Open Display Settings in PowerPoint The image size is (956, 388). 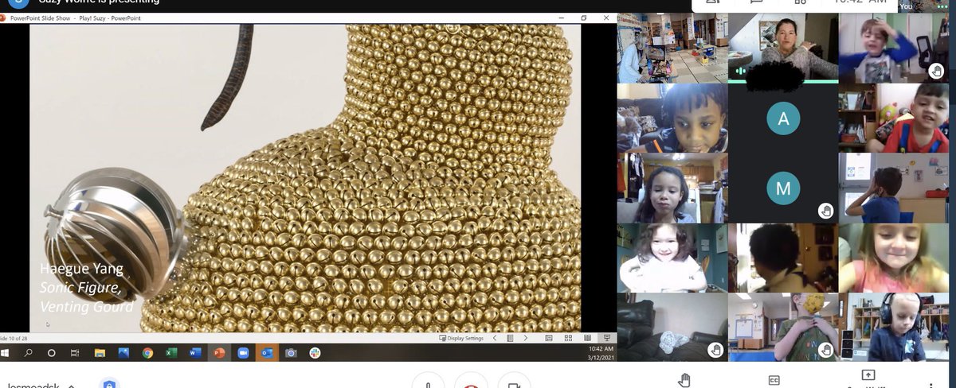[x=462, y=338]
